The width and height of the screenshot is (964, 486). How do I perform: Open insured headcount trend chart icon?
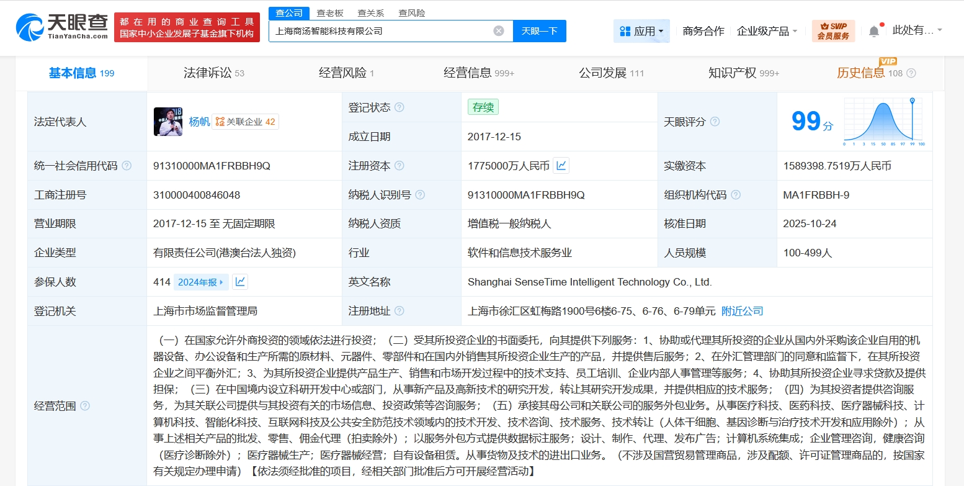point(240,282)
